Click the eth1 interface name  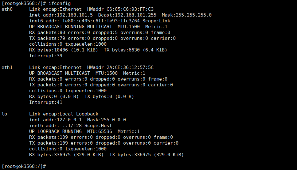click(7, 67)
